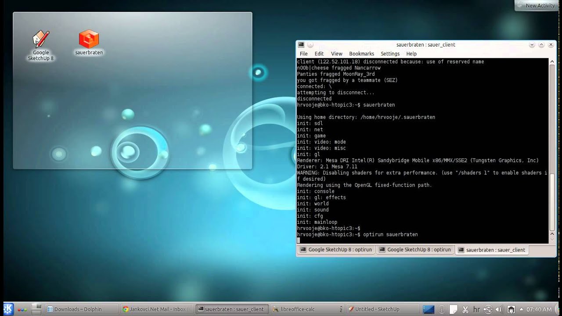Expand grouped libreoffice-calc taskbar entry
Viewport: 562px width, 316px height.
tap(341, 309)
